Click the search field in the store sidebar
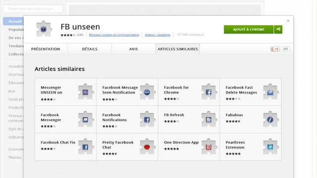This screenshot has height=178, width=317. pyautogui.click(x=33, y=9)
